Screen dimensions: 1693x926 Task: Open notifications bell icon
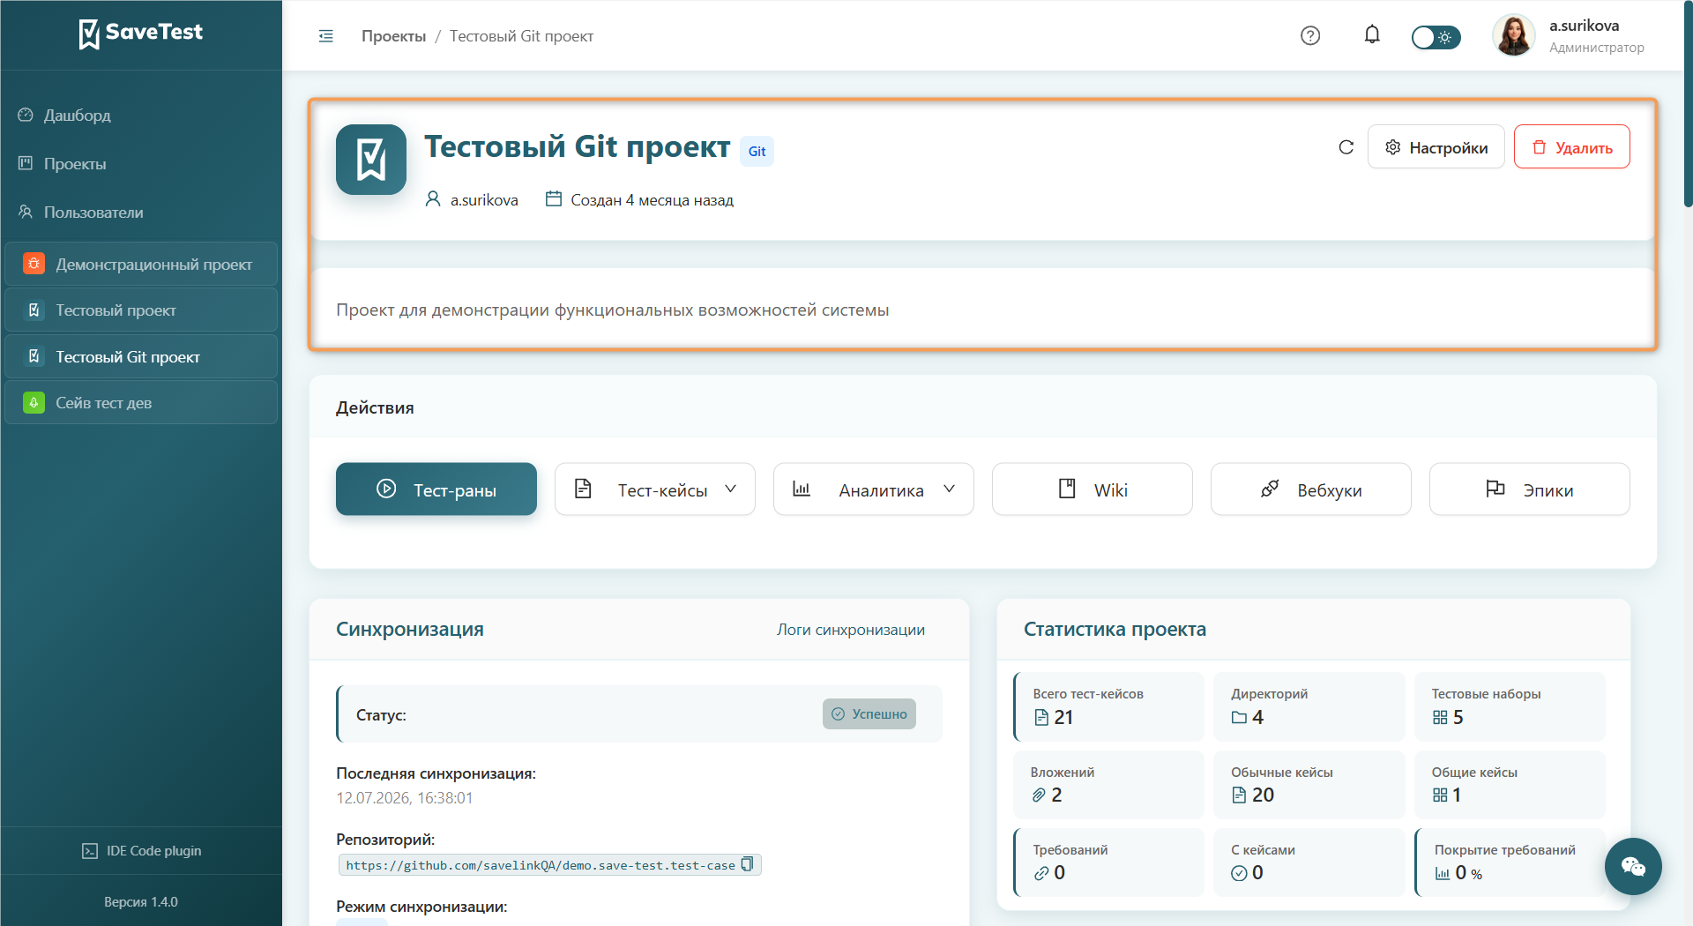click(1372, 34)
